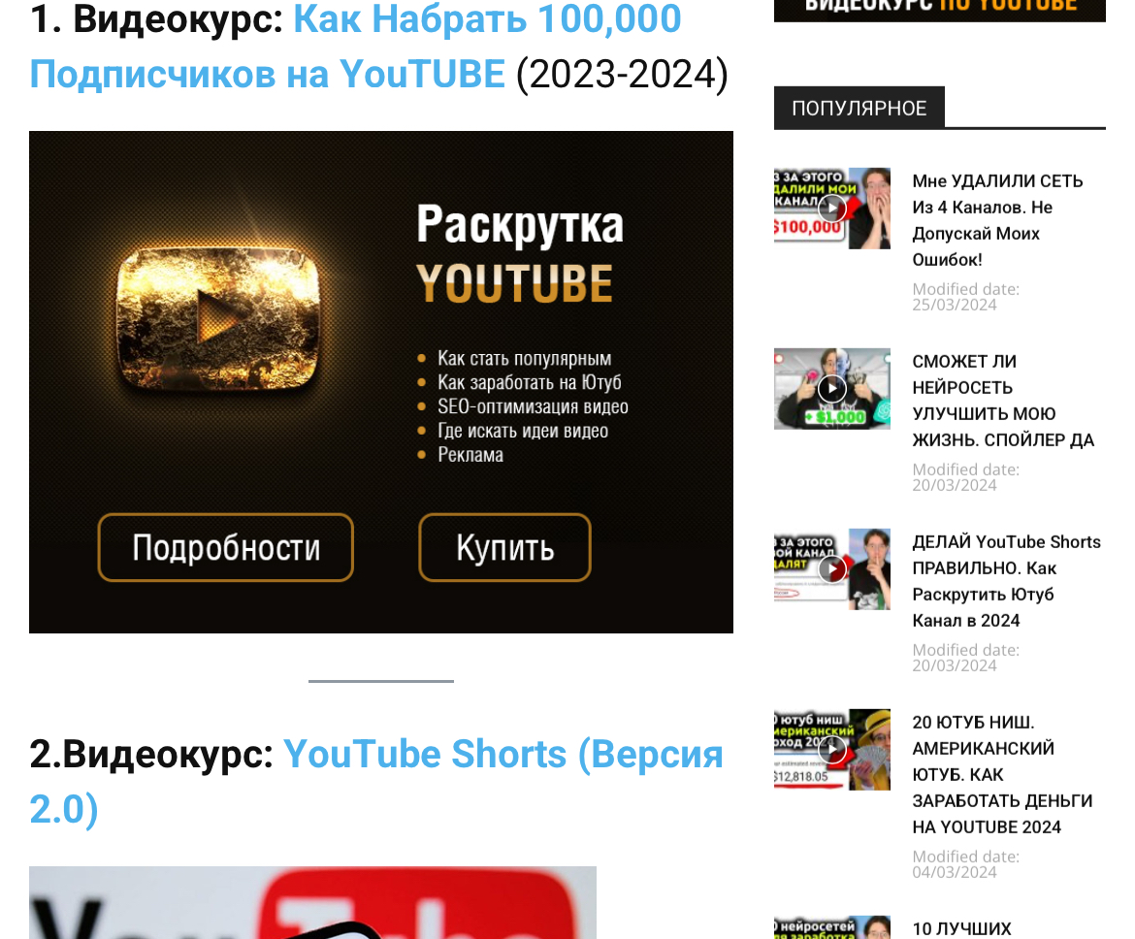Click the 'Как заработать на Ютуб' bullet text

click(529, 382)
